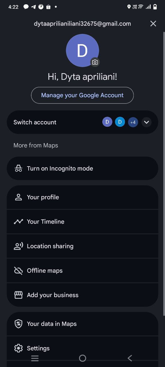Tap the Android back arrow
Viewport: 165px width, 367px height.
[130, 358]
